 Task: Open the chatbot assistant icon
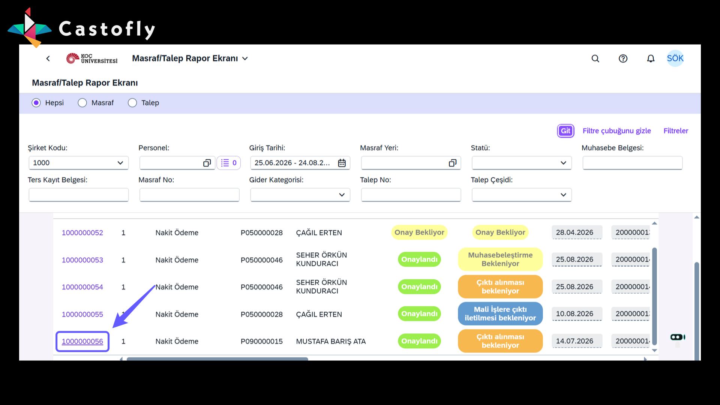click(x=677, y=337)
